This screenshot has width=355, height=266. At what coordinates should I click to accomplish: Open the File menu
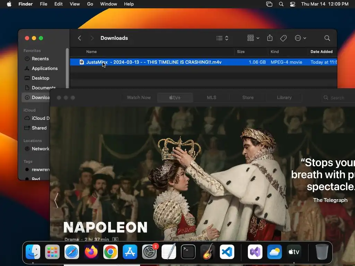43,4
